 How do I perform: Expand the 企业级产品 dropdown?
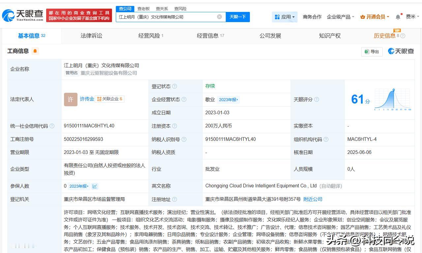341,17
